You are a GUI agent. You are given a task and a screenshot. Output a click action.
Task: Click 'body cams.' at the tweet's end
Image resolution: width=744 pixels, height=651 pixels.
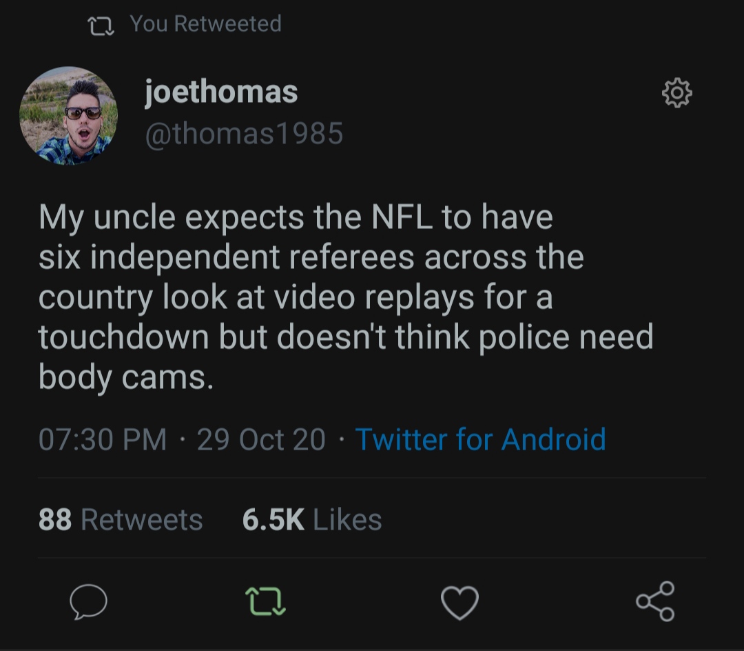[x=126, y=377]
